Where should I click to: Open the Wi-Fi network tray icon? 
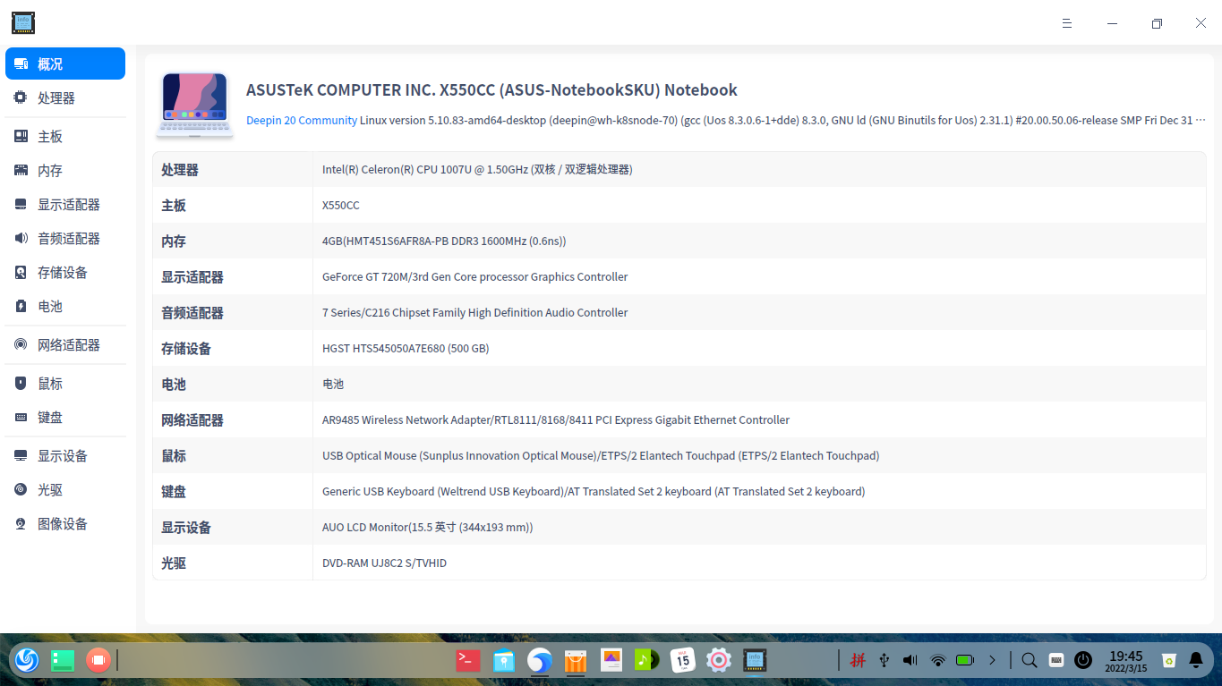[938, 660]
